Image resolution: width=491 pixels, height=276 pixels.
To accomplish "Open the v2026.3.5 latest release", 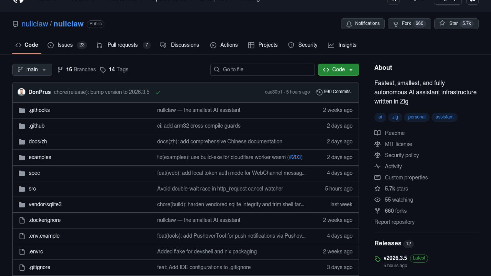I will (395, 258).
